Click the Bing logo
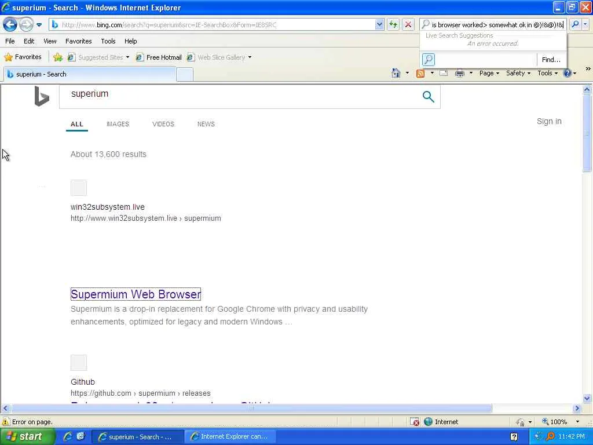 (42, 96)
